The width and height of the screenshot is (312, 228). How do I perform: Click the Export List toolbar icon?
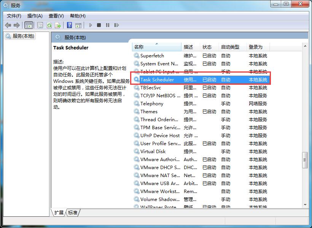point(58,25)
